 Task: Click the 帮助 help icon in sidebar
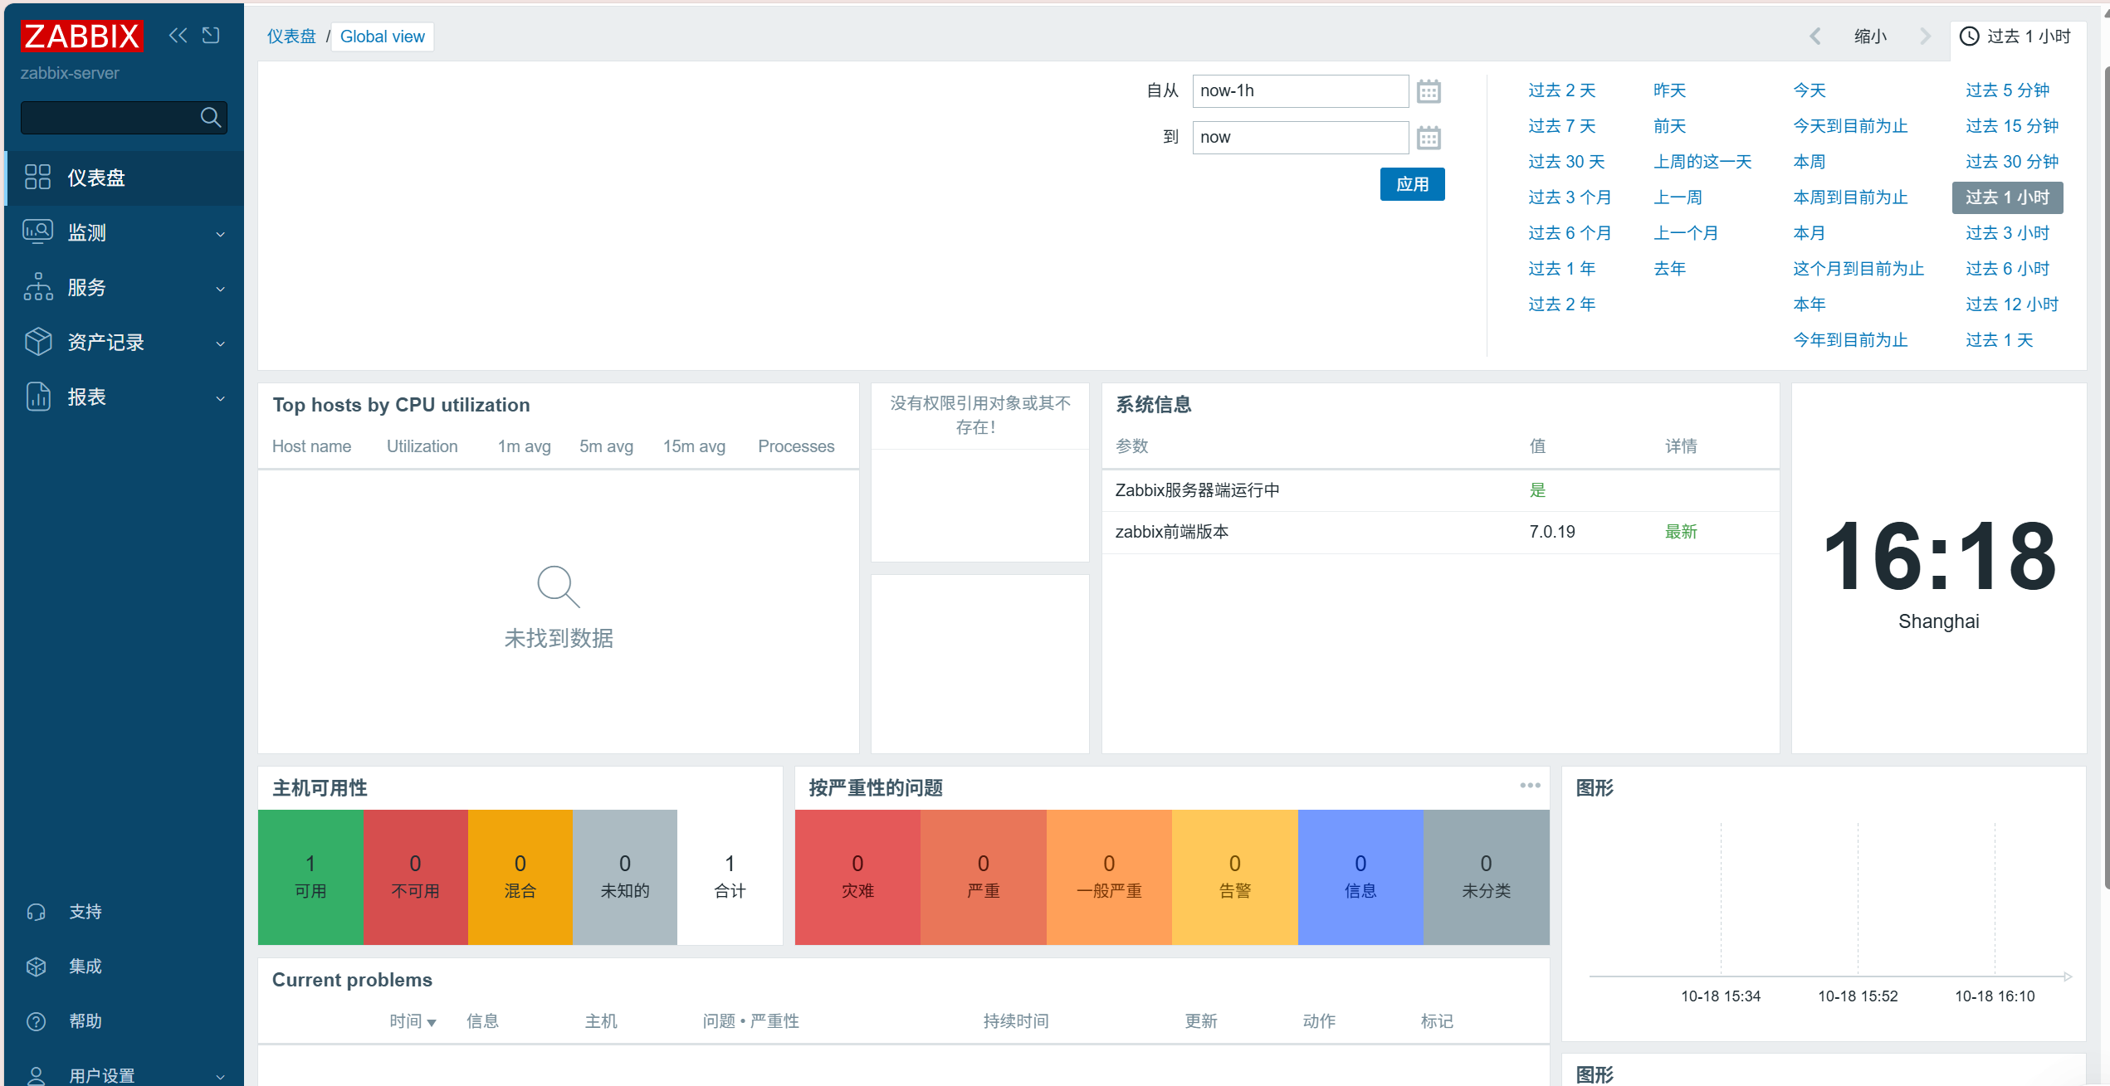(37, 1021)
